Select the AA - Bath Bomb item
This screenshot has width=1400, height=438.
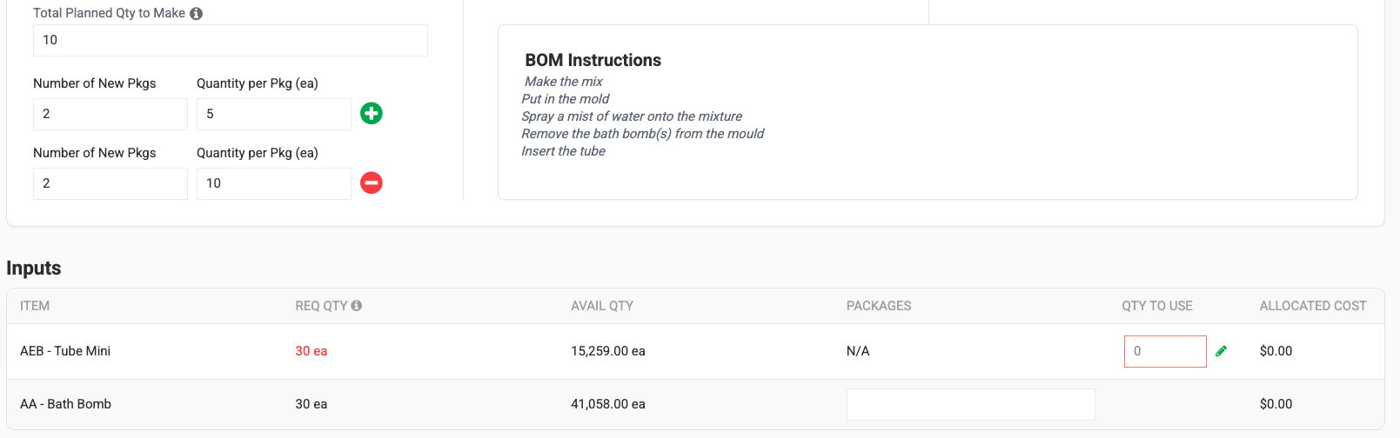click(65, 404)
